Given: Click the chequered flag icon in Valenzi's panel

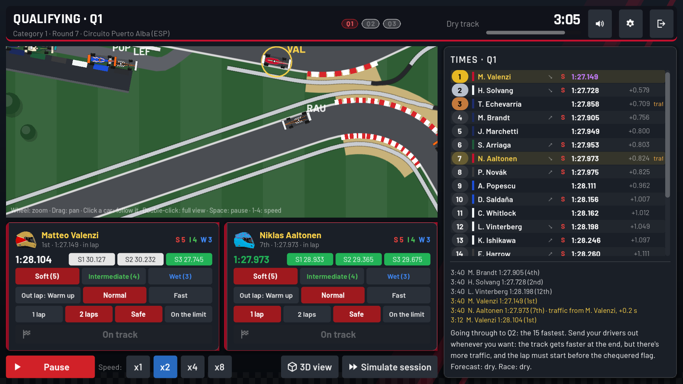Looking at the screenshot, I should [x=27, y=334].
